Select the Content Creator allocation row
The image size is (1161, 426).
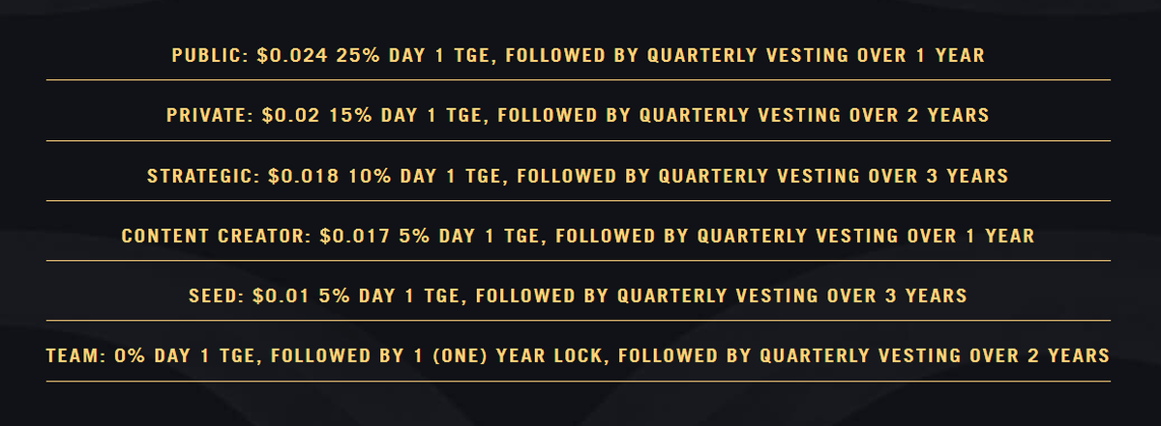[578, 236]
